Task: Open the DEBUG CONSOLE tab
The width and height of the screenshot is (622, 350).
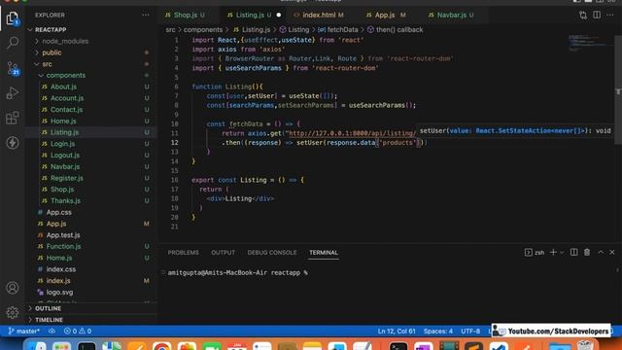Action: [272, 253]
